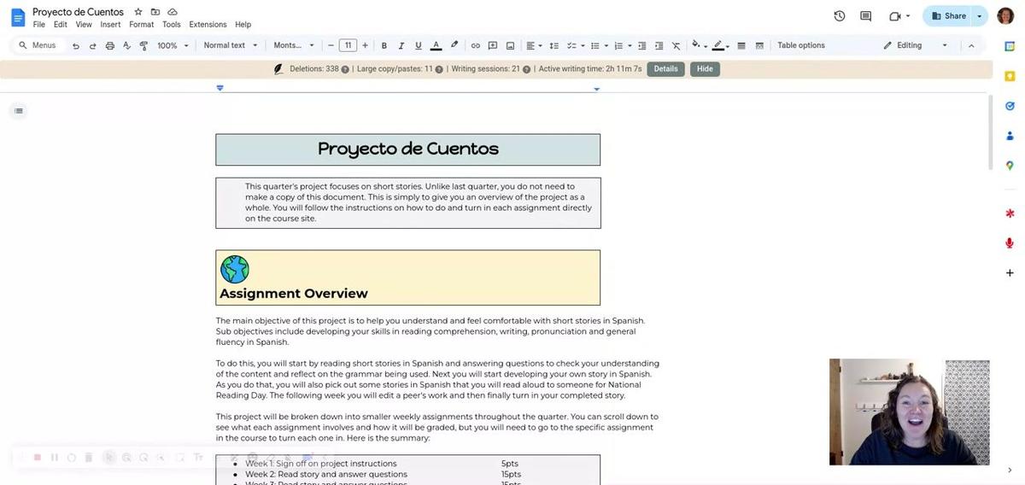Open Google Keep in the side panel

[1010, 76]
